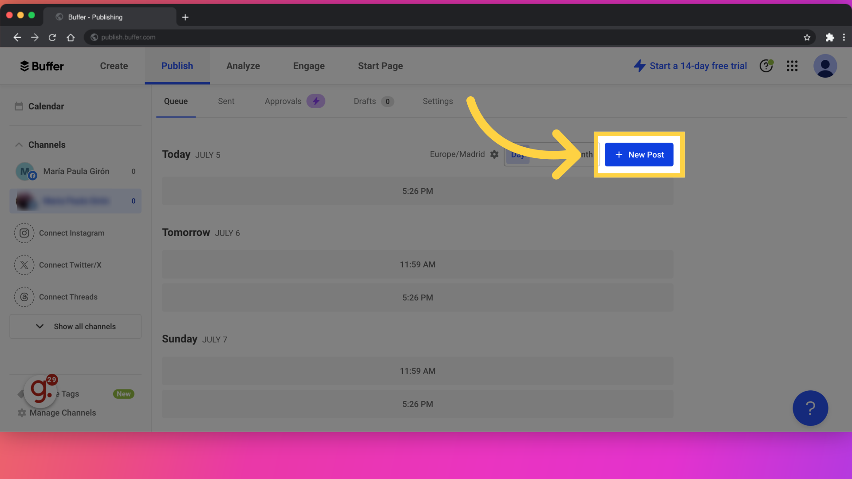Click Connect Threads
Image resolution: width=852 pixels, height=479 pixels.
point(68,297)
